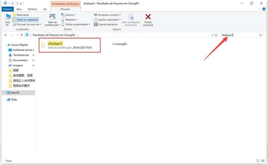Switch to large icons view in status bar

click(x=263, y=161)
